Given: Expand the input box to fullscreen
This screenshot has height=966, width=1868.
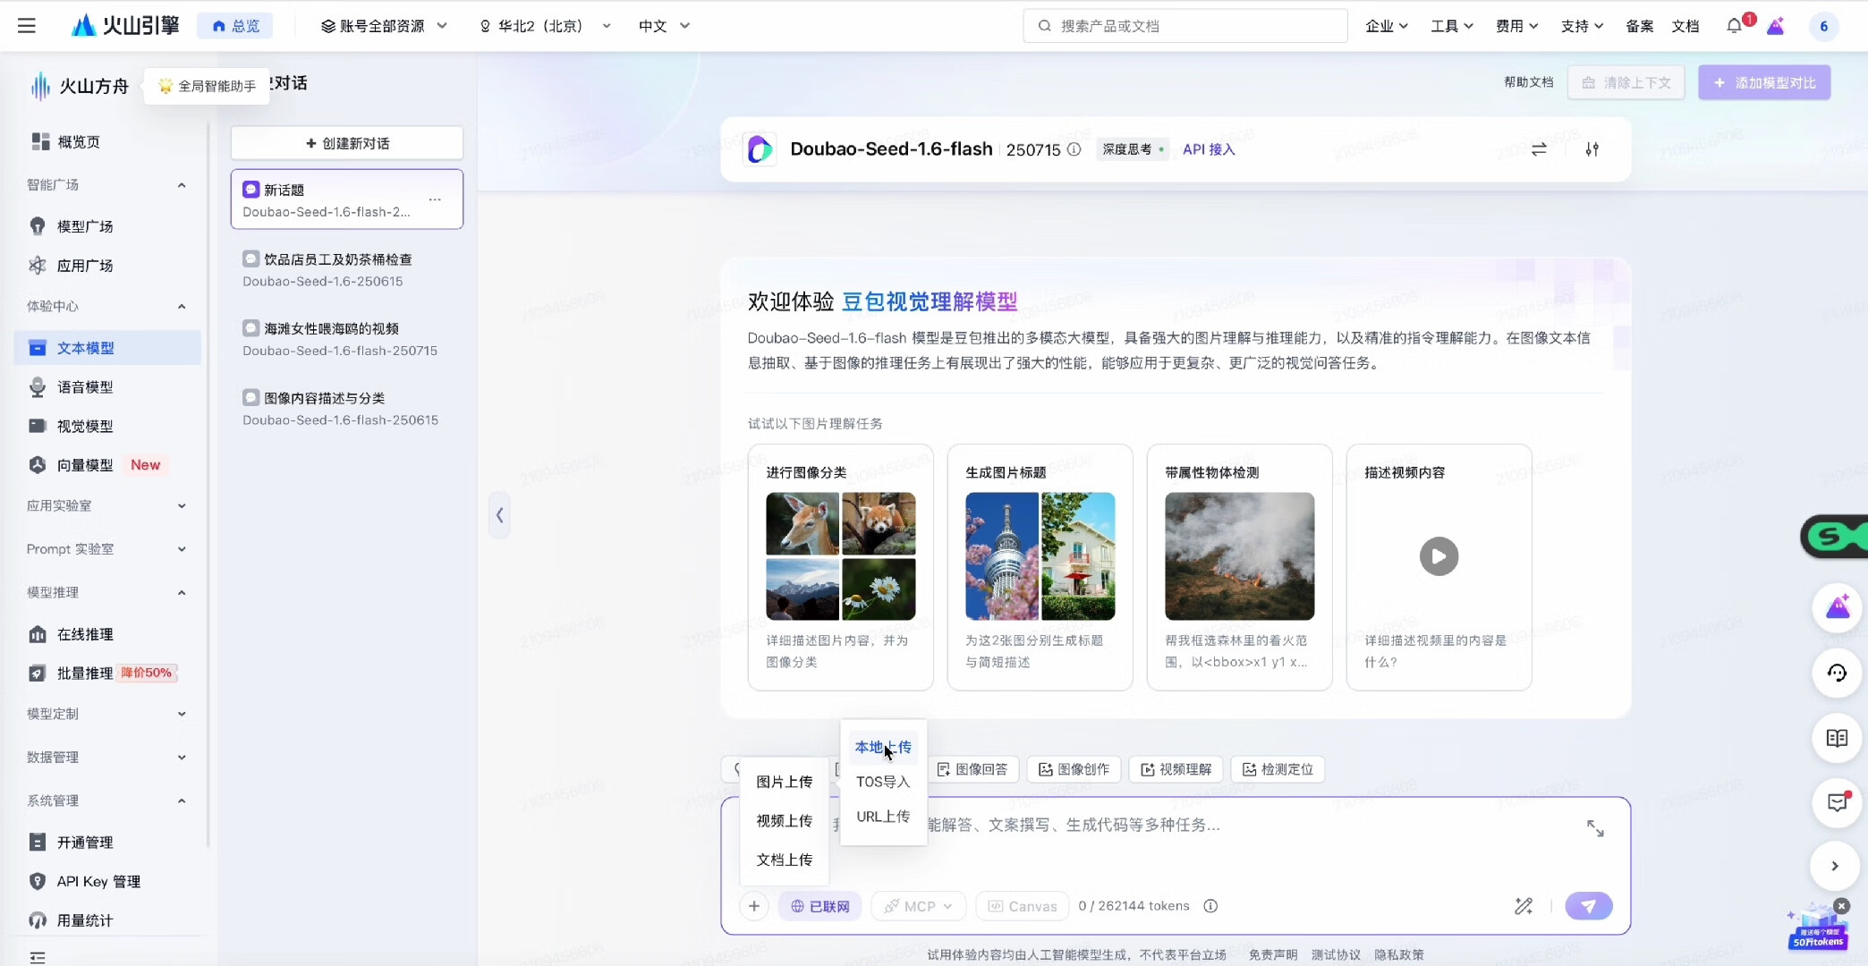Looking at the screenshot, I should click(1595, 828).
